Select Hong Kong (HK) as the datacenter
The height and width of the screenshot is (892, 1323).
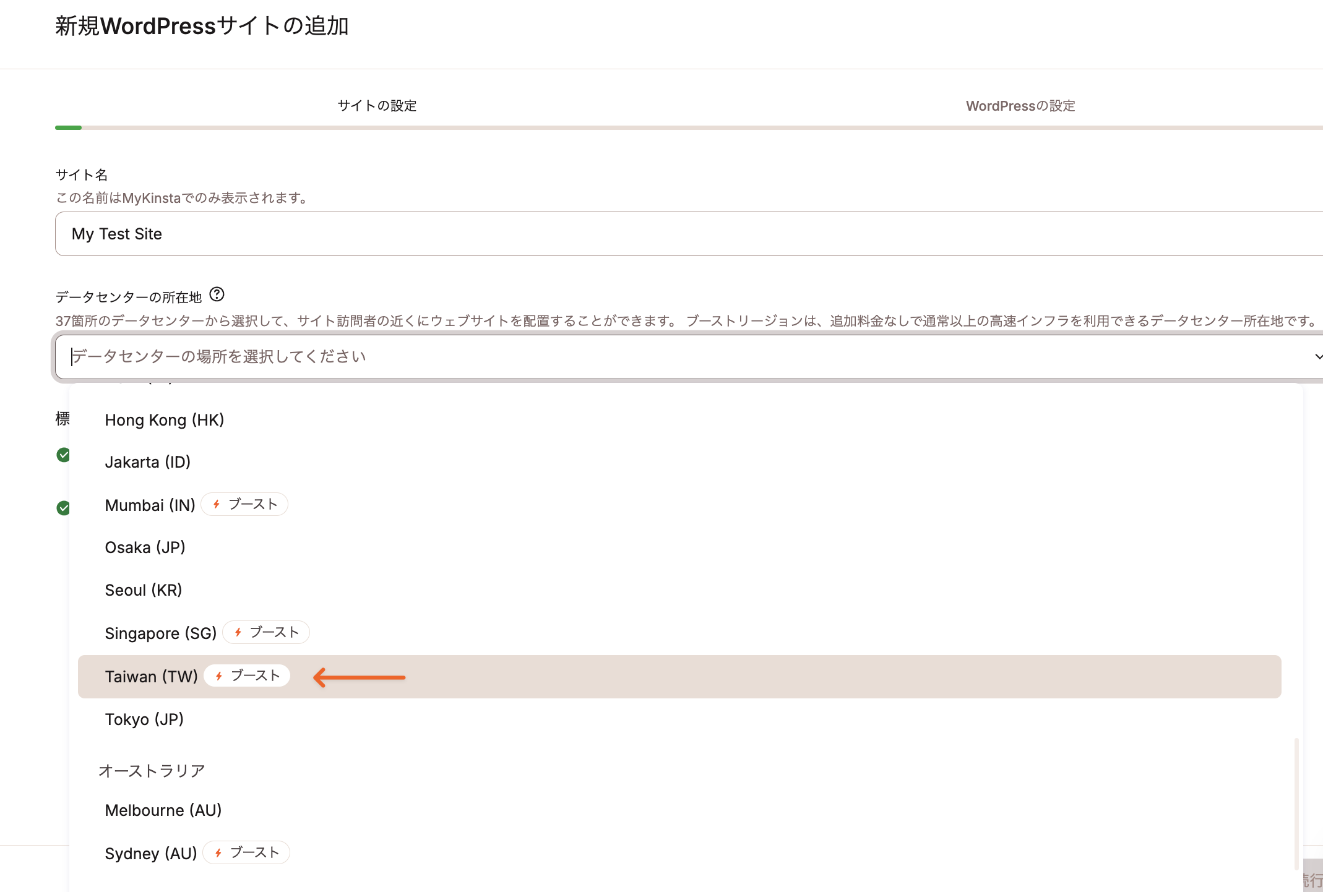pyautogui.click(x=164, y=419)
